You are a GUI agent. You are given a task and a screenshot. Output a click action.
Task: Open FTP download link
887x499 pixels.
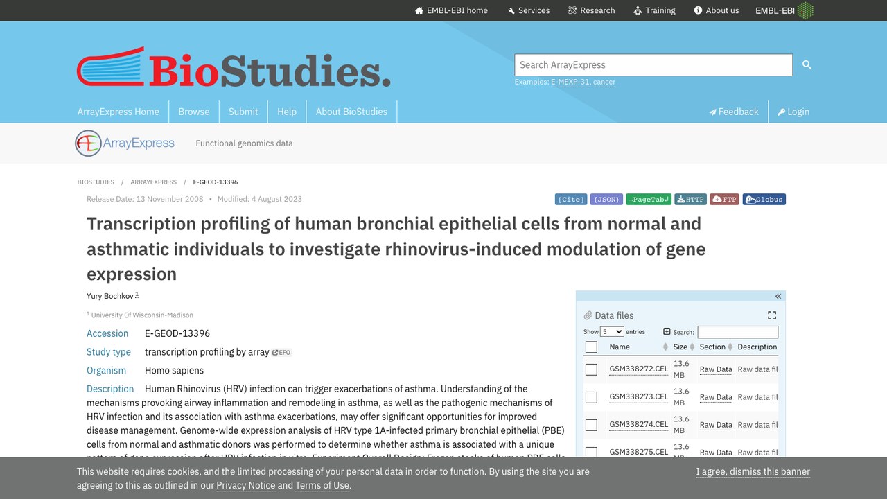[x=725, y=200]
